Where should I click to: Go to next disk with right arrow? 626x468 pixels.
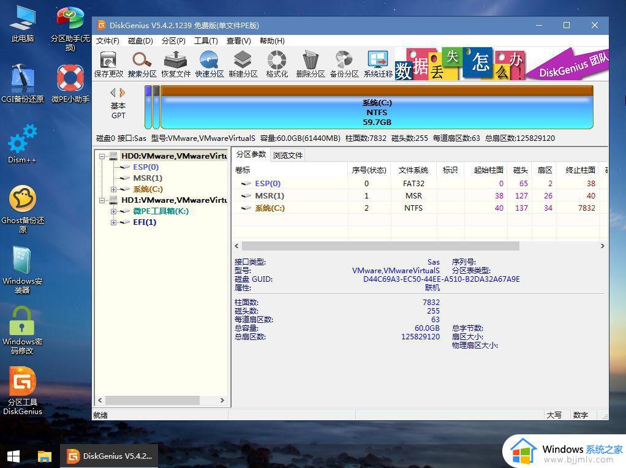pyautogui.click(x=122, y=92)
